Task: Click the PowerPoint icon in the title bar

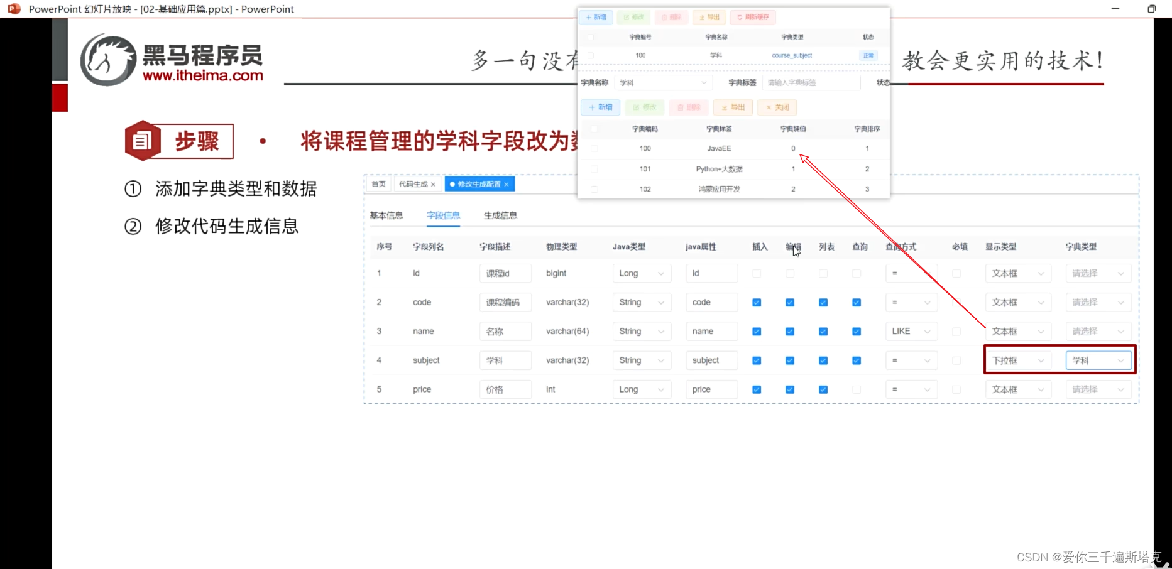Action: pos(13,9)
